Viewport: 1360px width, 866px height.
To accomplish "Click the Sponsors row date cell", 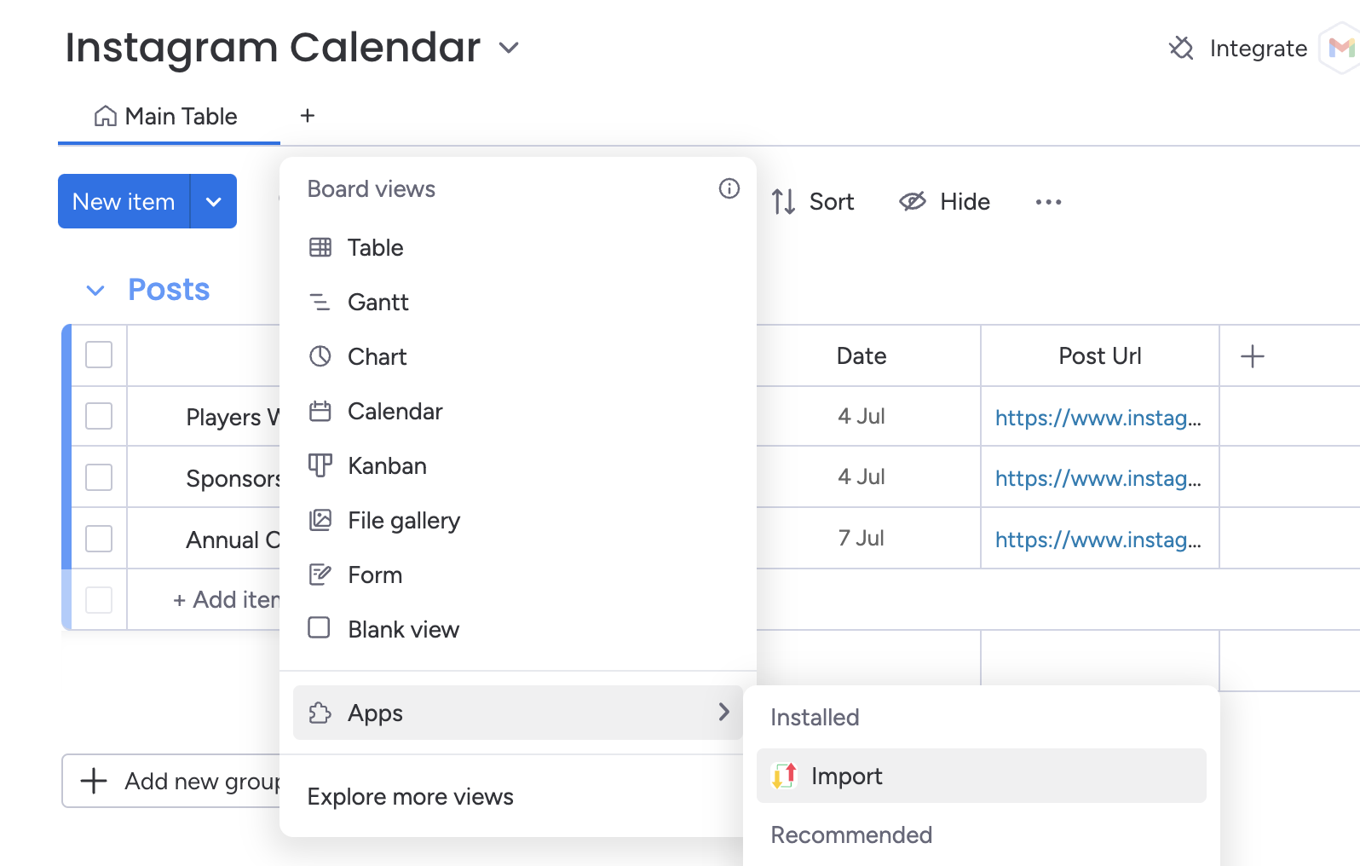I will pos(862,476).
